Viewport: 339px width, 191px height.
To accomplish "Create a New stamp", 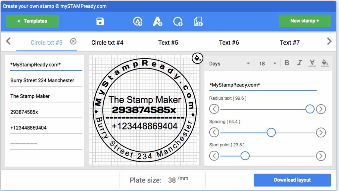I will 305,21.
